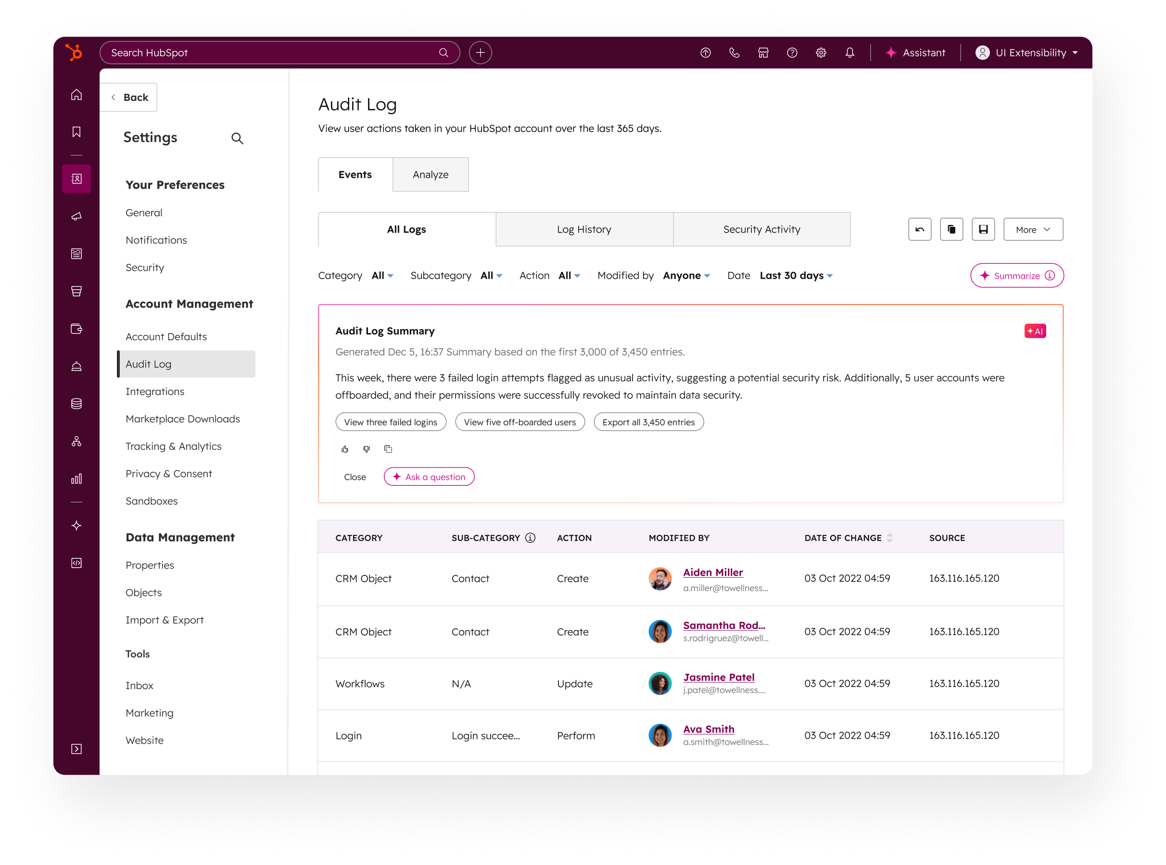Click the phone calling icon

coord(734,53)
